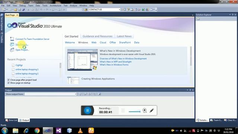Screen dimensions: 238x134
Task: Switch to Latest News tab
Action: pos(124,36)
